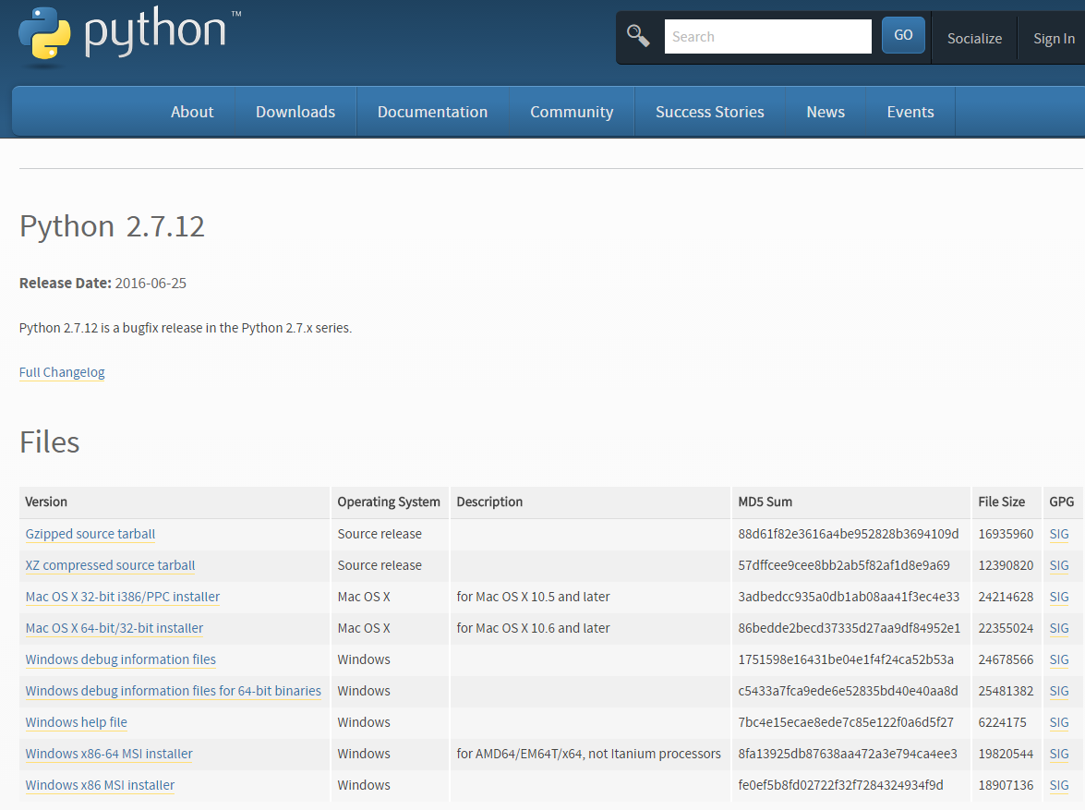Viewport: 1085px width, 810px height.
Task: Click file size 12390820
Action: [1006, 565]
